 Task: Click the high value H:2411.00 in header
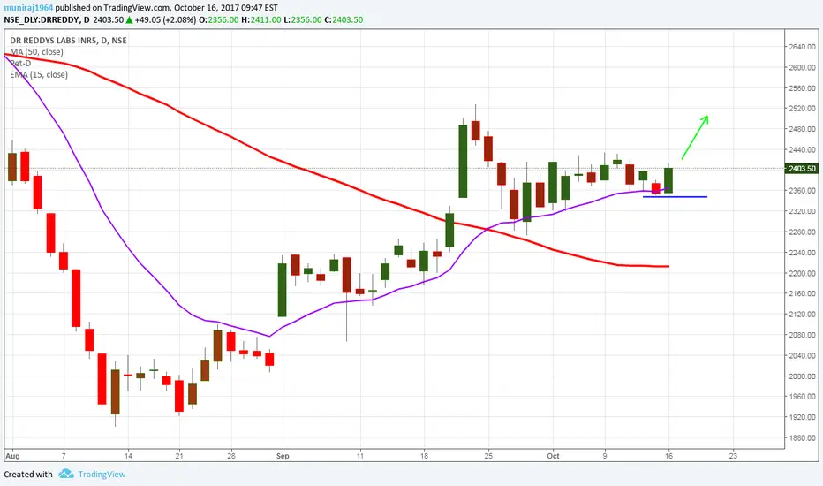click(x=260, y=20)
